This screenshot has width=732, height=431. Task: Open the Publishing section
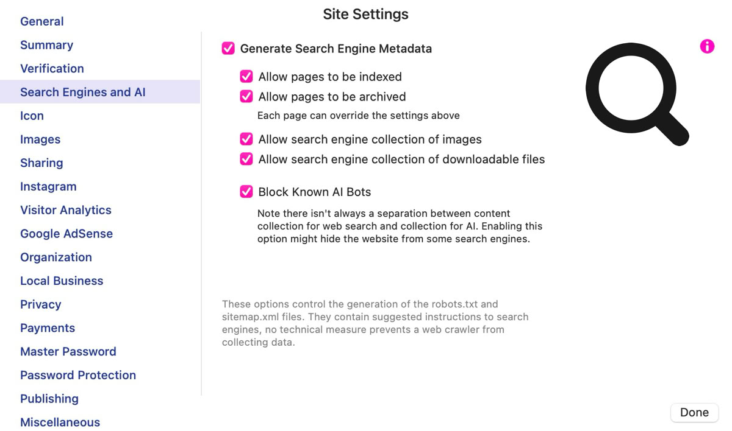(49, 399)
